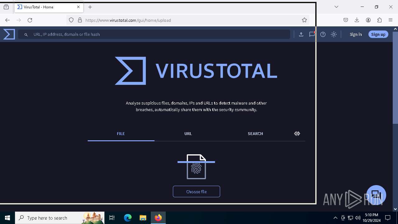Image resolution: width=398 pixels, height=224 pixels.
Task: Open the extensions puzzle icon
Action: point(379,20)
